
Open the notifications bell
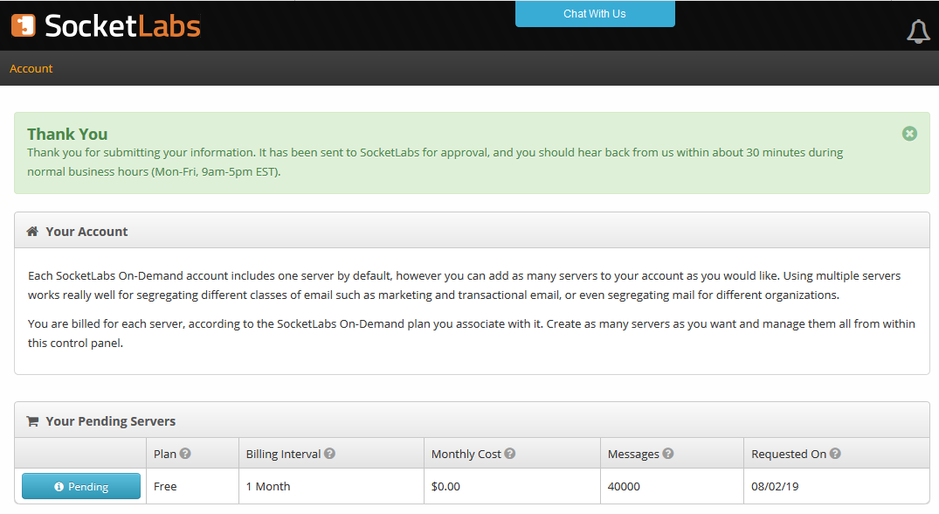(x=918, y=31)
